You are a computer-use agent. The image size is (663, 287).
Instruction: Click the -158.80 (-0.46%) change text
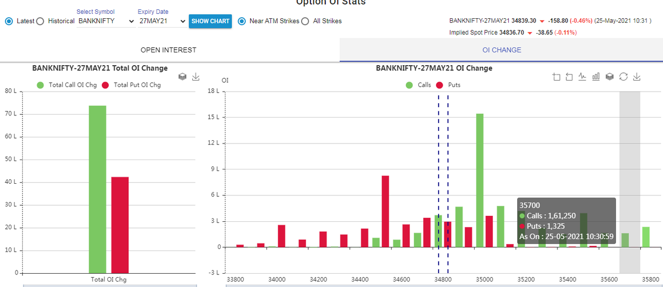pyautogui.click(x=569, y=20)
